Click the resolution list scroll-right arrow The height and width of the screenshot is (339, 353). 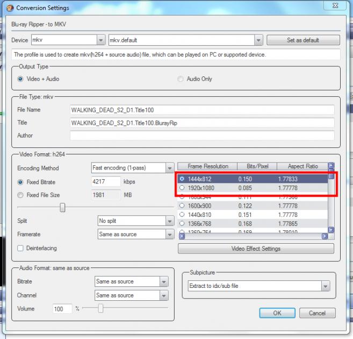coord(324,236)
